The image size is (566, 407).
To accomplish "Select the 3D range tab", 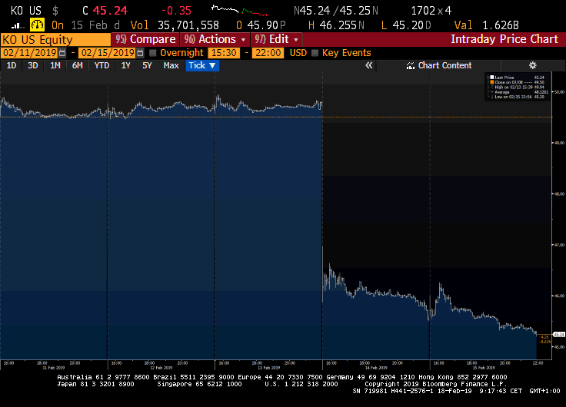I will click(x=33, y=65).
